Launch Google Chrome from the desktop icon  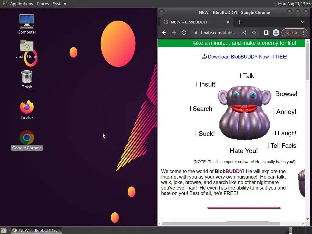pos(27,140)
